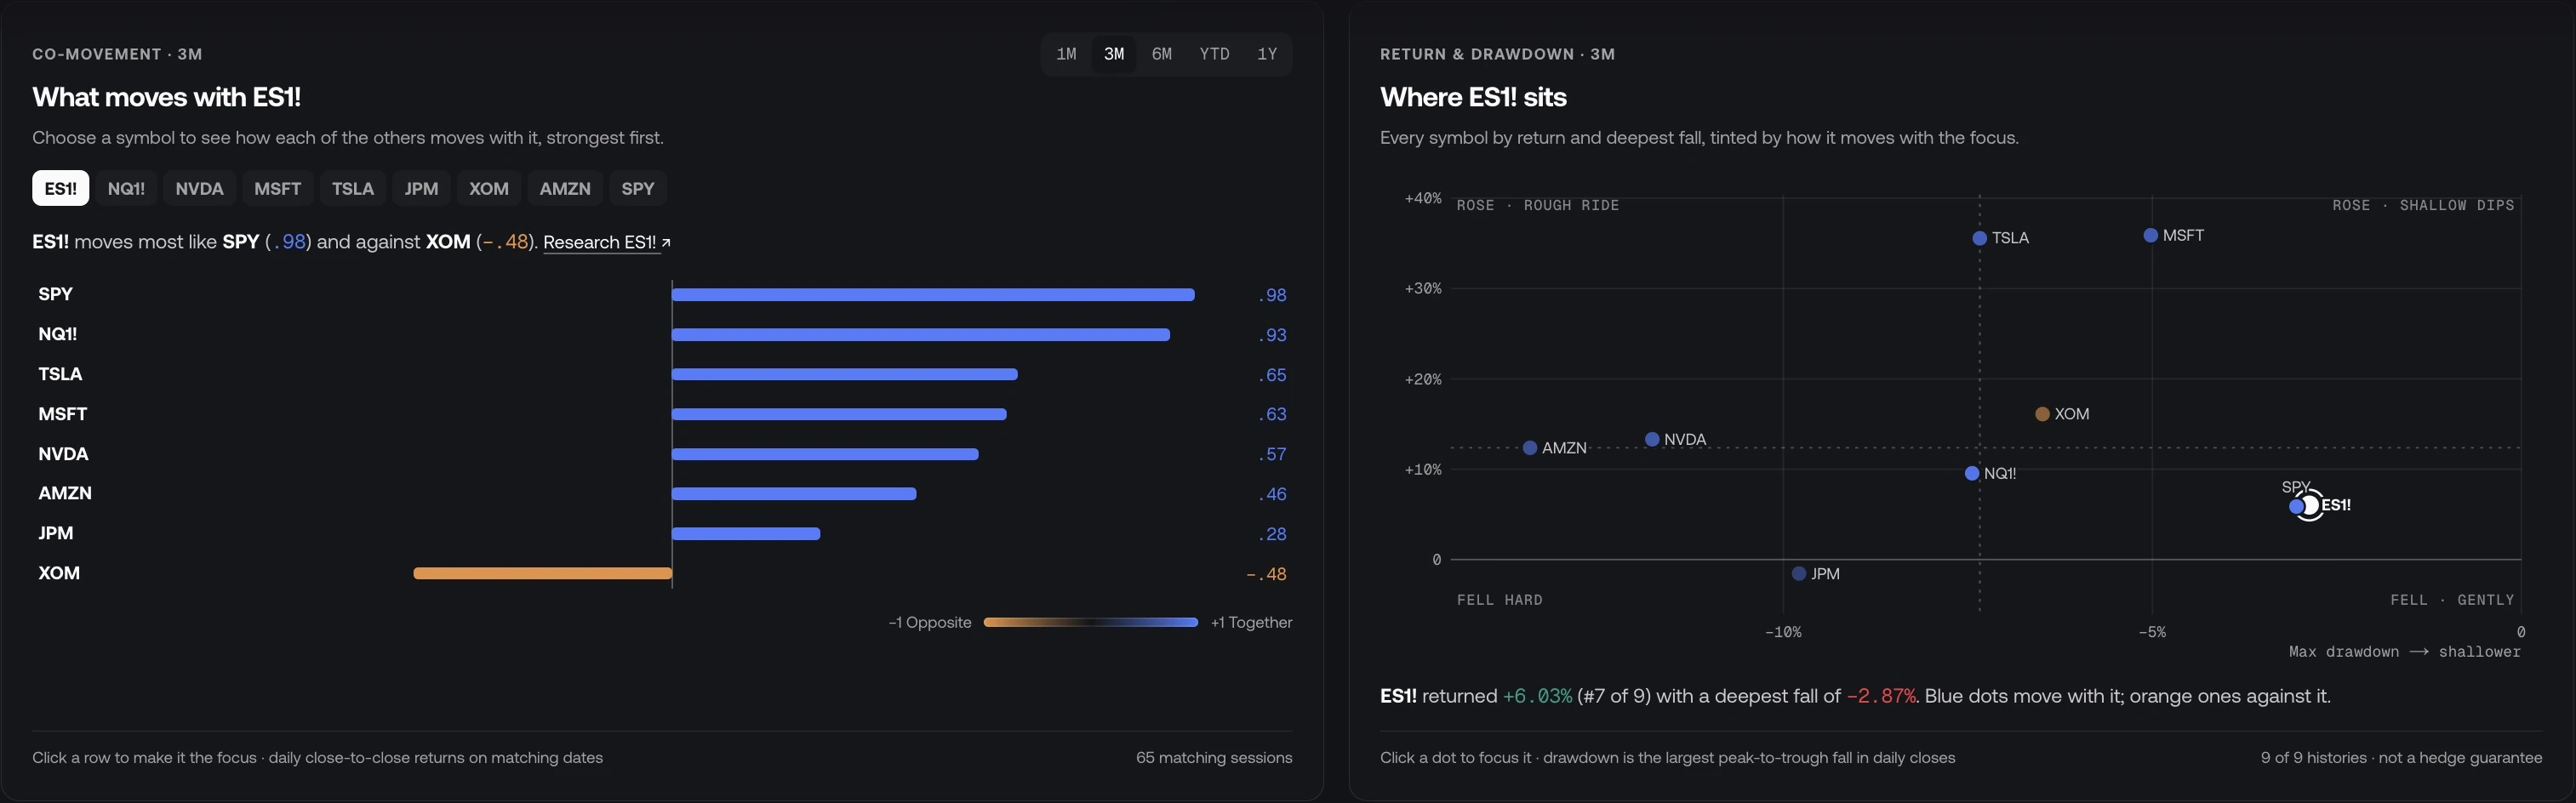This screenshot has width=2576, height=803.
Task: Click the '65 matching sessions' text
Action: (x=1214, y=757)
